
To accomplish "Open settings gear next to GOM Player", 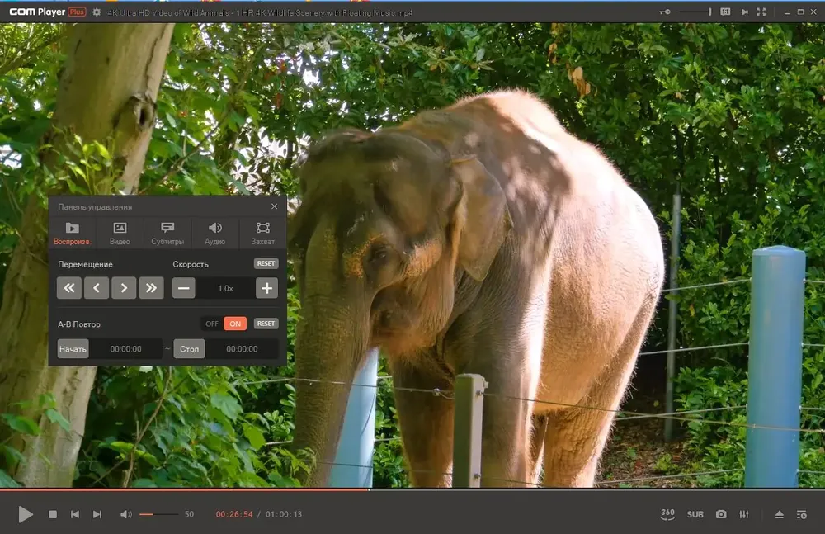I will (x=97, y=12).
